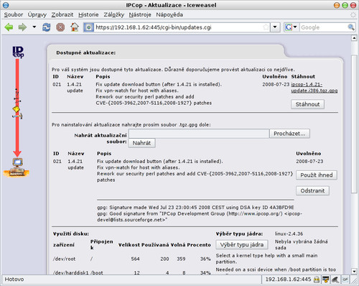This screenshot has width=359, height=286.
Task: Click the update file upload field
Action: (x=199, y=134)
